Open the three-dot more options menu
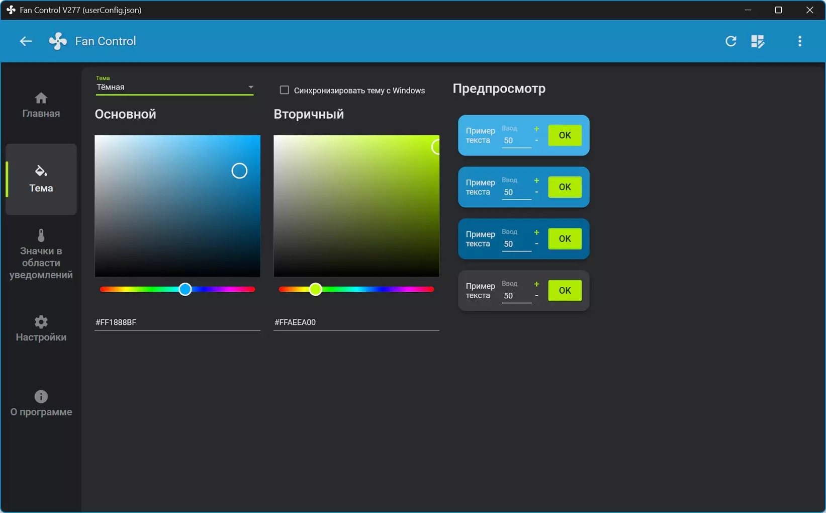826x513 pixels. tap(800, 41)
